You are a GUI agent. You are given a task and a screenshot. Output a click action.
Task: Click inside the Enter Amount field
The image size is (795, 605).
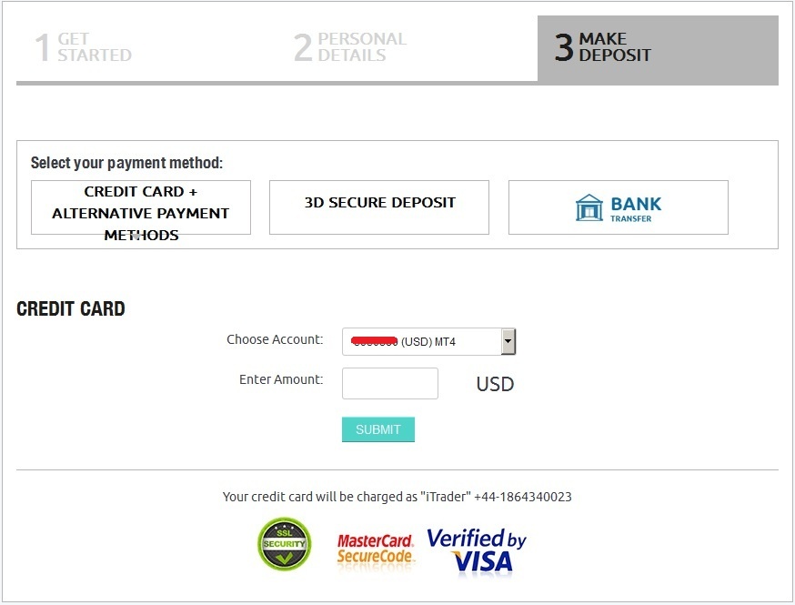pyautogui.click(x=389, y=383)
